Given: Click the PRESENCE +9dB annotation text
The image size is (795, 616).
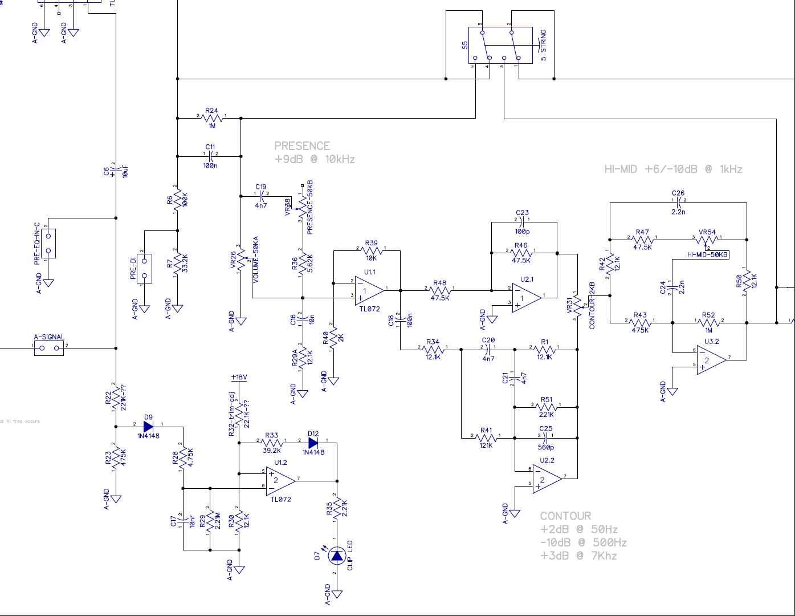Looking at the screenshot, I should [x=315, y=153].
